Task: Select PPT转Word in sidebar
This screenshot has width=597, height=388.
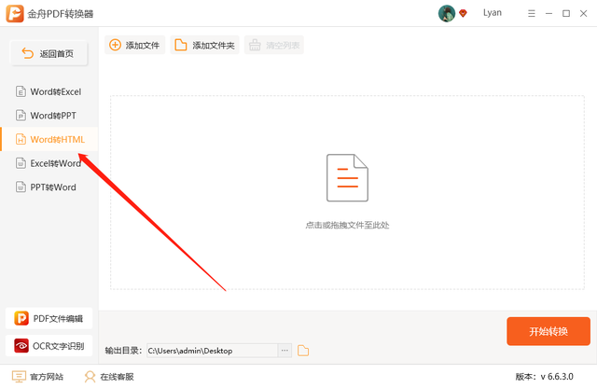Action: [49, 187]
